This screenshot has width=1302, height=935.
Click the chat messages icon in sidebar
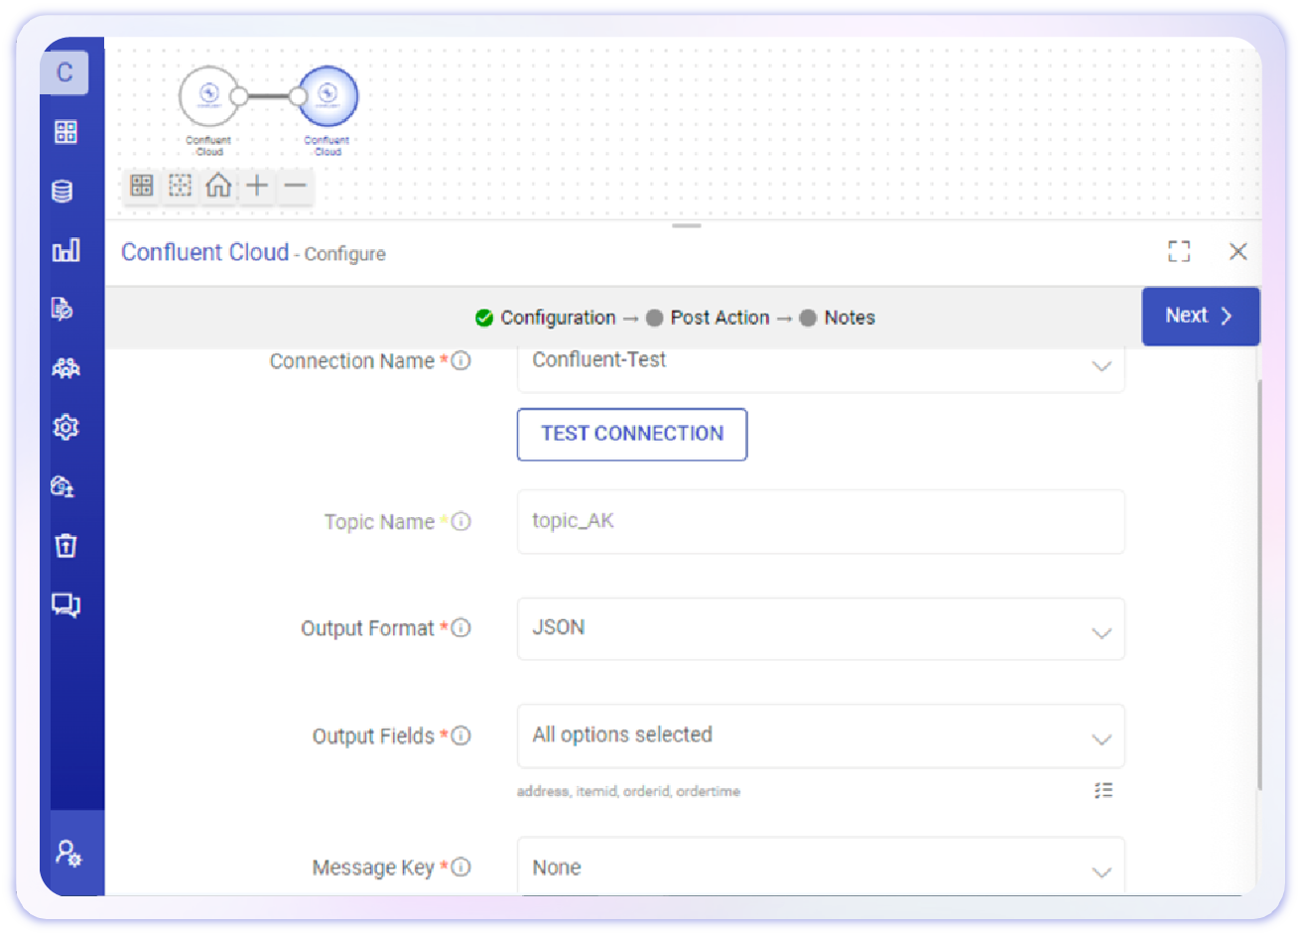(x=65, y=604)
